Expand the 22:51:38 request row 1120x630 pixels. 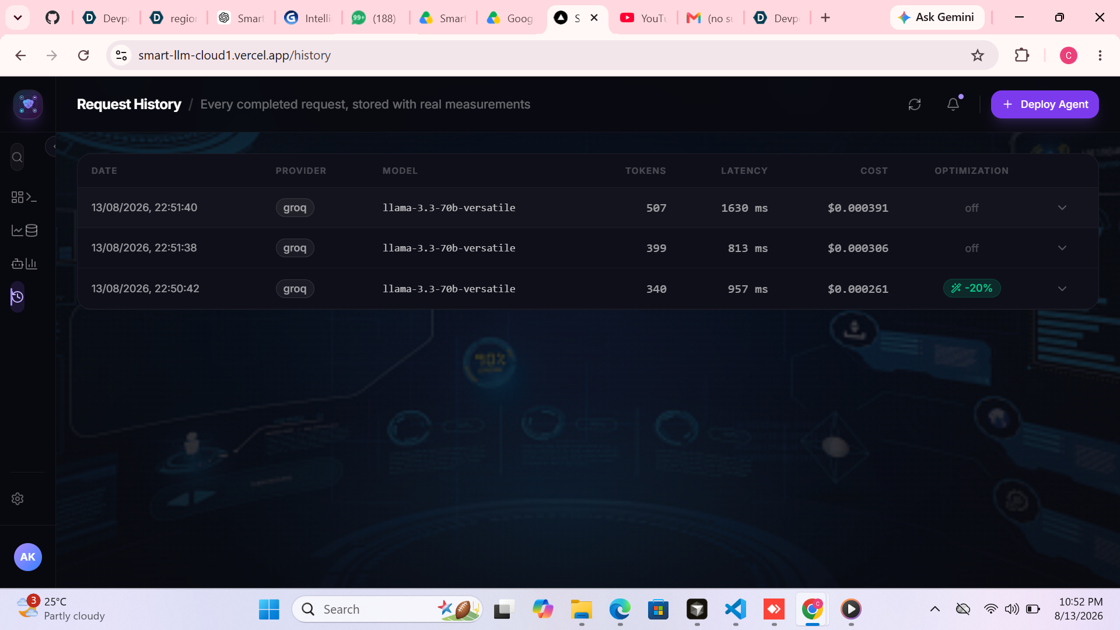pos(1062,248)
